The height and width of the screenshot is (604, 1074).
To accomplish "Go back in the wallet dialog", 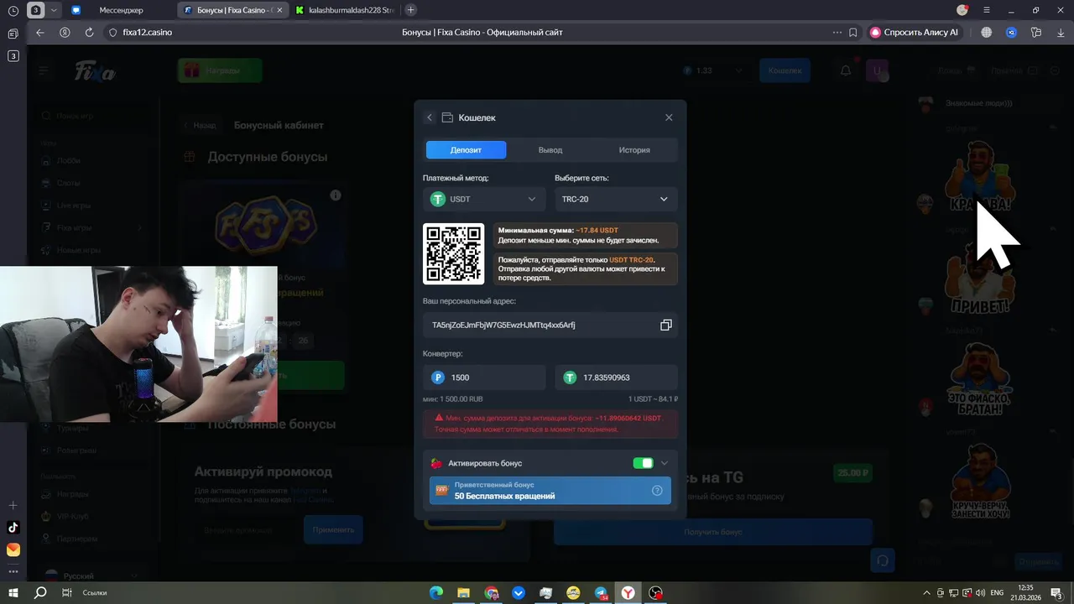I will [430, 117].
